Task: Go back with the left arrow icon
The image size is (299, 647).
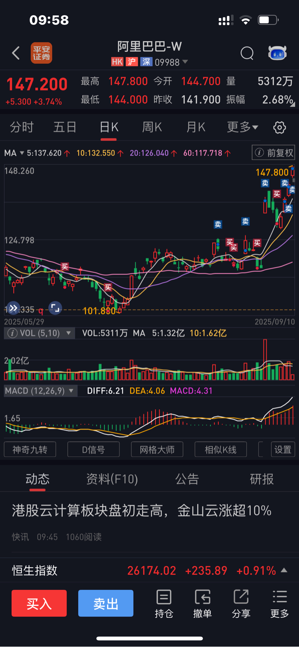Action: (16, 53)
